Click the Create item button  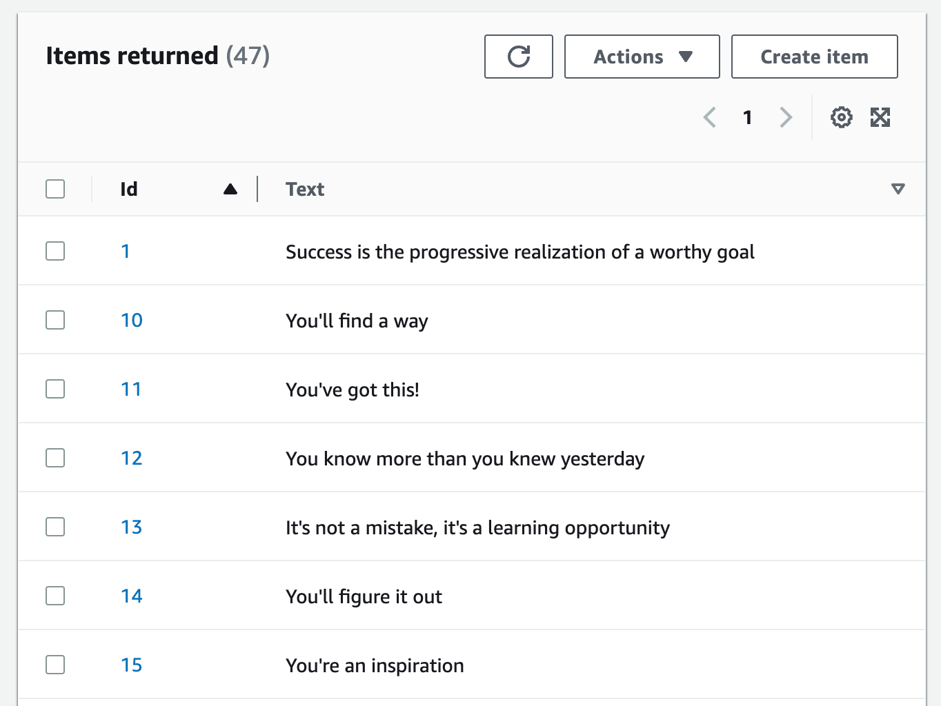click(815, 57)
